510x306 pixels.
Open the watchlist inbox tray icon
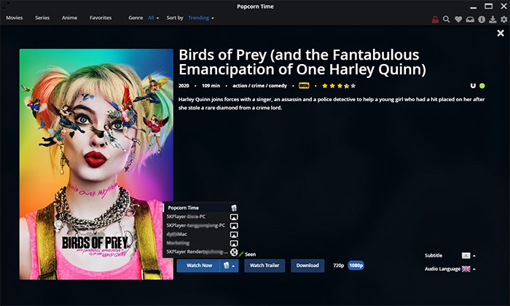[470, 20]
